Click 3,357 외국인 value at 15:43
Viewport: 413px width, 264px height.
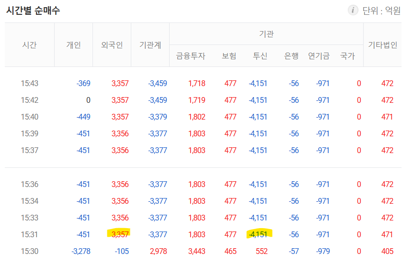120,84
